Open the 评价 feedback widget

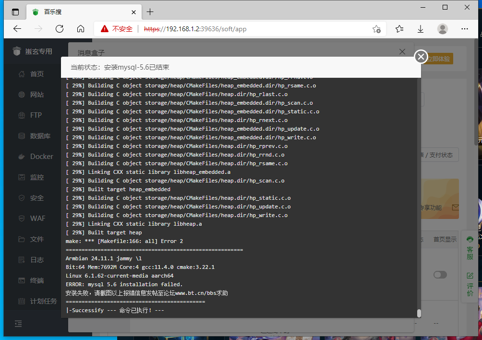(470, 284)
